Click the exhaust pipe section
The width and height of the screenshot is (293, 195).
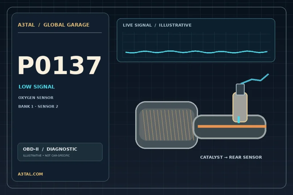click(229, 127)
